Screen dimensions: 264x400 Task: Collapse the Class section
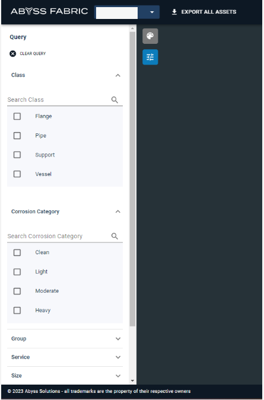click(x=117, y=75)
